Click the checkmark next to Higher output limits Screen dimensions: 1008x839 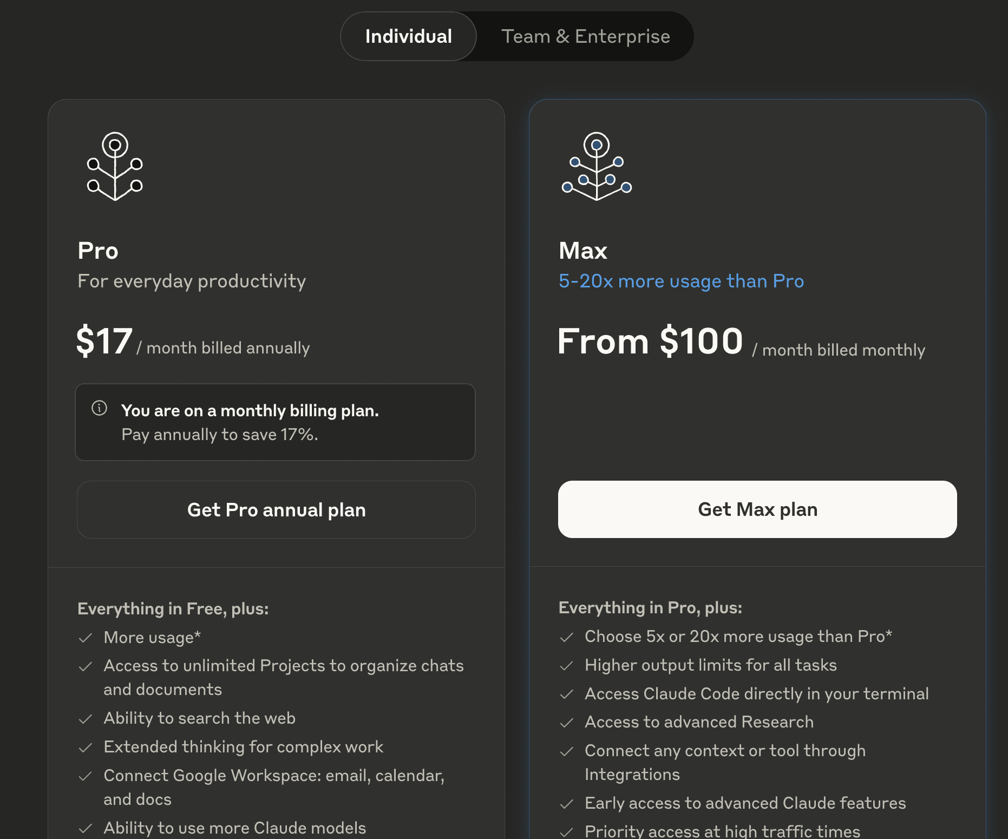567,665
